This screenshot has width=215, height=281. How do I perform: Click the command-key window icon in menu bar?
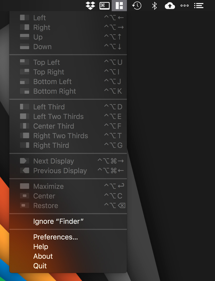(104, 6)
